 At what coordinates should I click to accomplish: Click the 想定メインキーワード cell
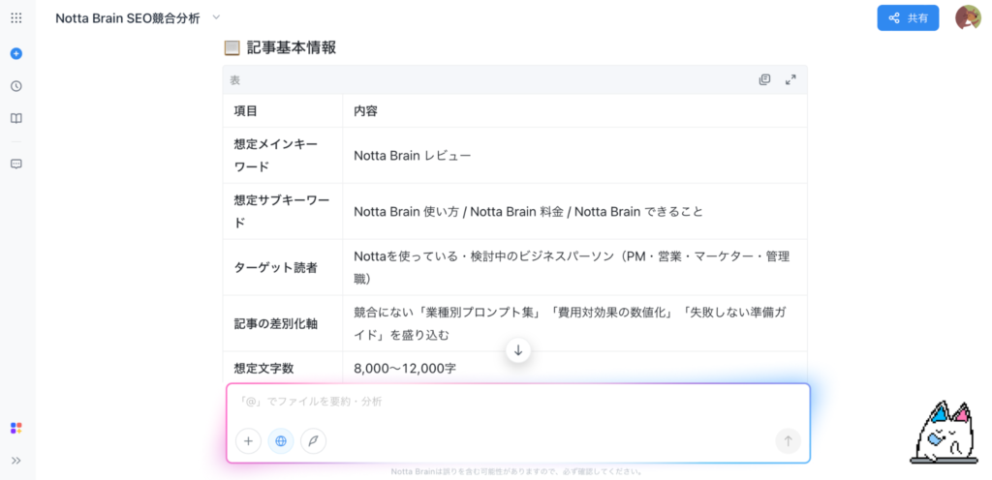pos(283,156)
